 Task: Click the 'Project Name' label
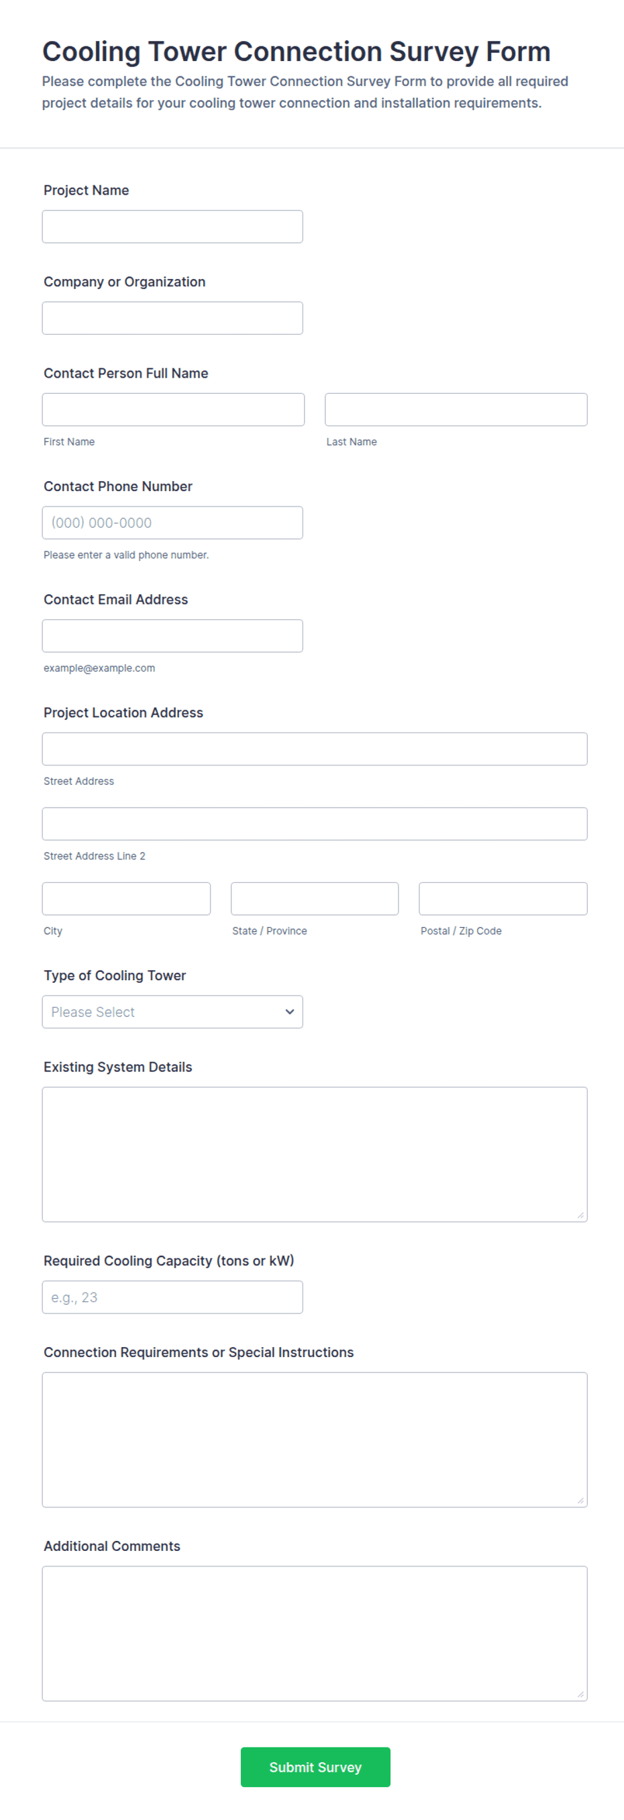tap(86, 191)
